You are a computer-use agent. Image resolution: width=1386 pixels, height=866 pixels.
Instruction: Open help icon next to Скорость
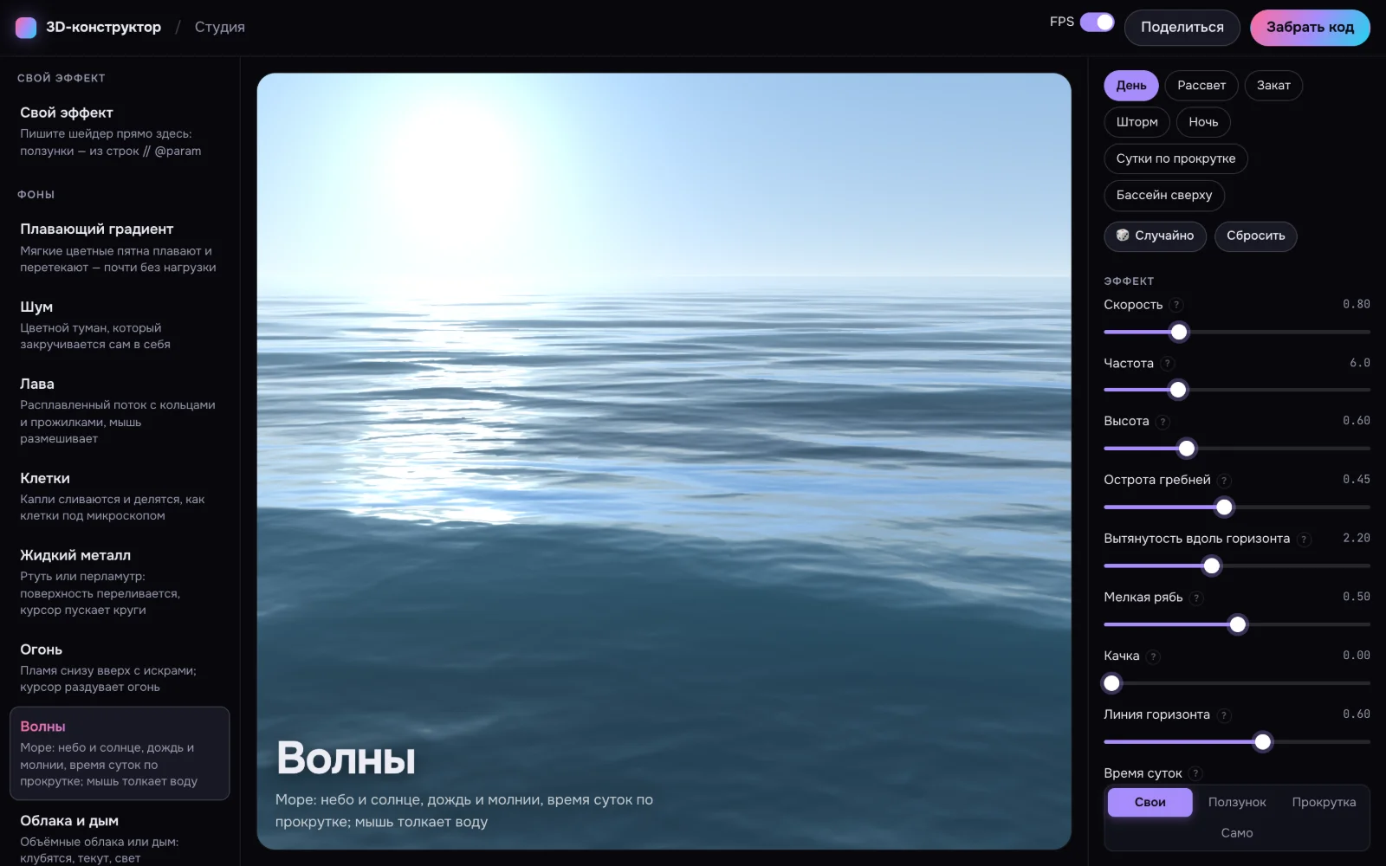(1176, 305)
